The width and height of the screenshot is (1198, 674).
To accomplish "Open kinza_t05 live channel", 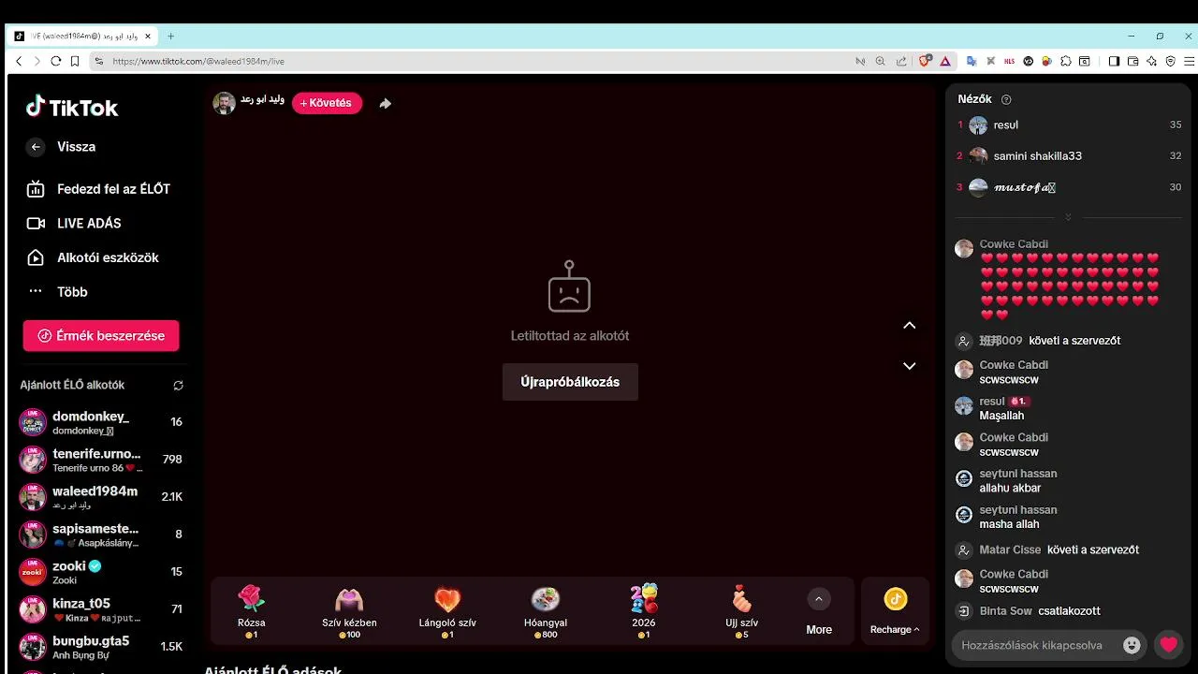I will click(x=101, y=609).
